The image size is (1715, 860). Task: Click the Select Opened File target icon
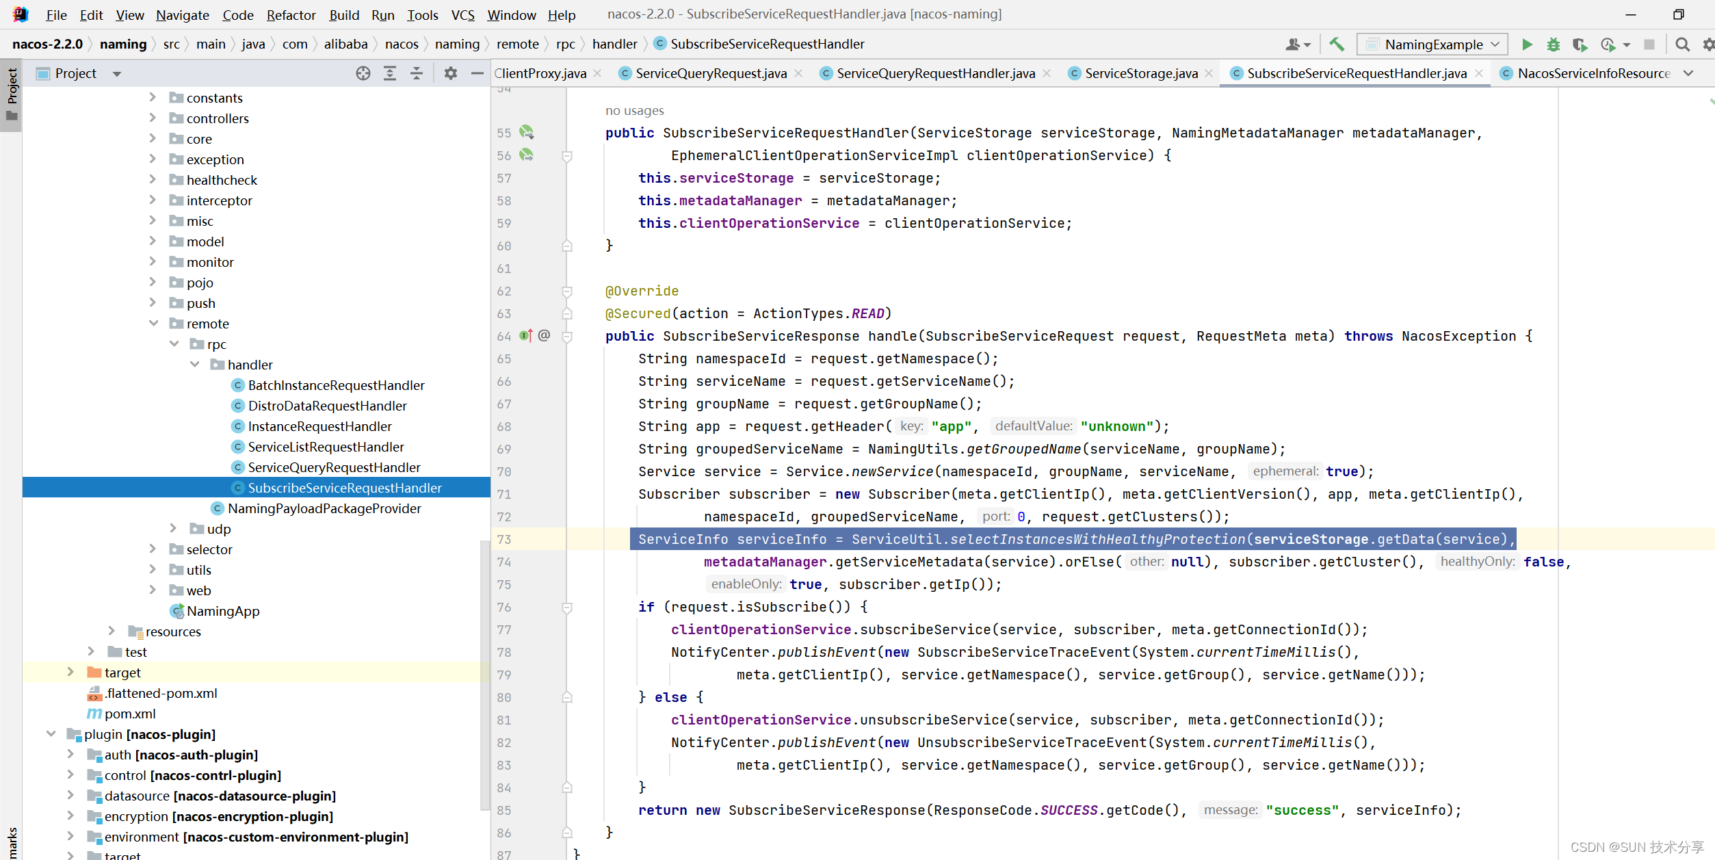[x=363, y=73]
